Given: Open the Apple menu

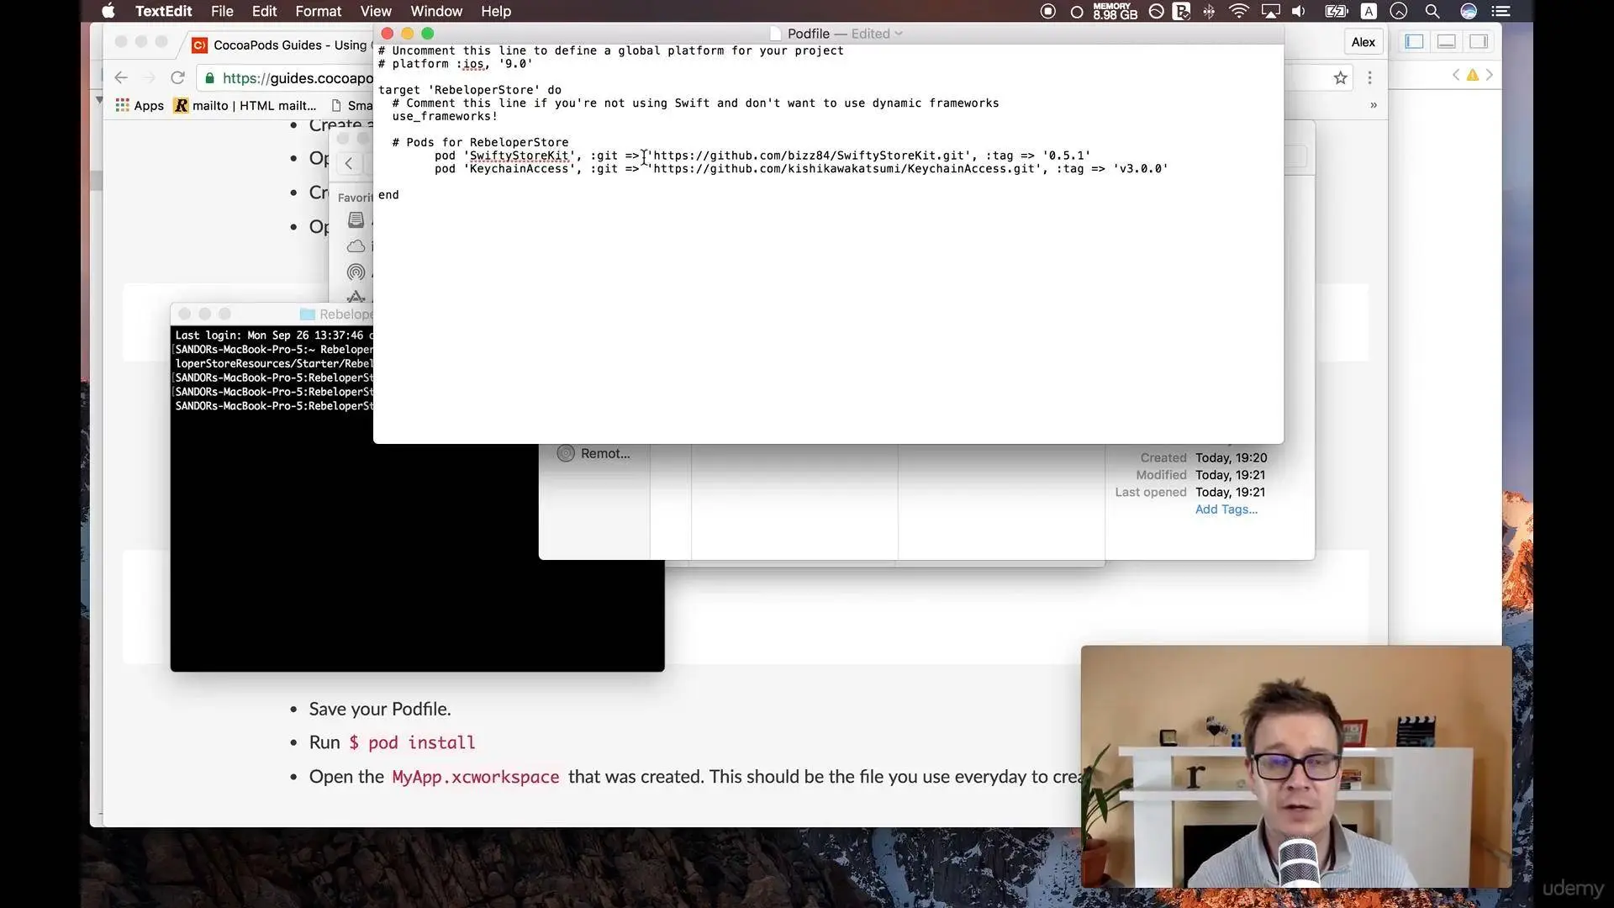Looking at the screenshot, I should point(108,11).
